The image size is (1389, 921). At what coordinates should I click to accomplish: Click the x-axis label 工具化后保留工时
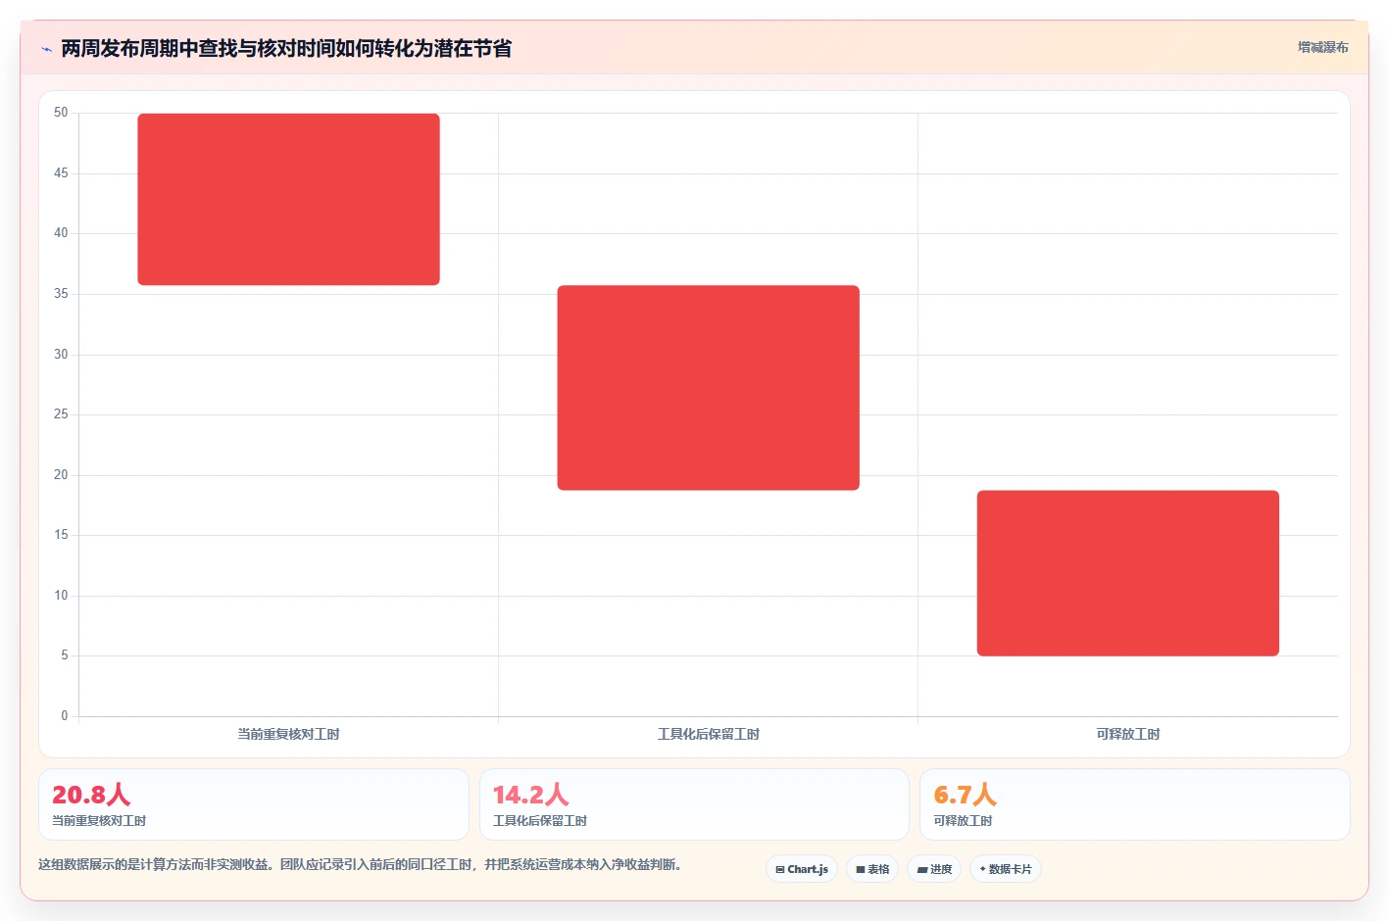coord(708,734)
